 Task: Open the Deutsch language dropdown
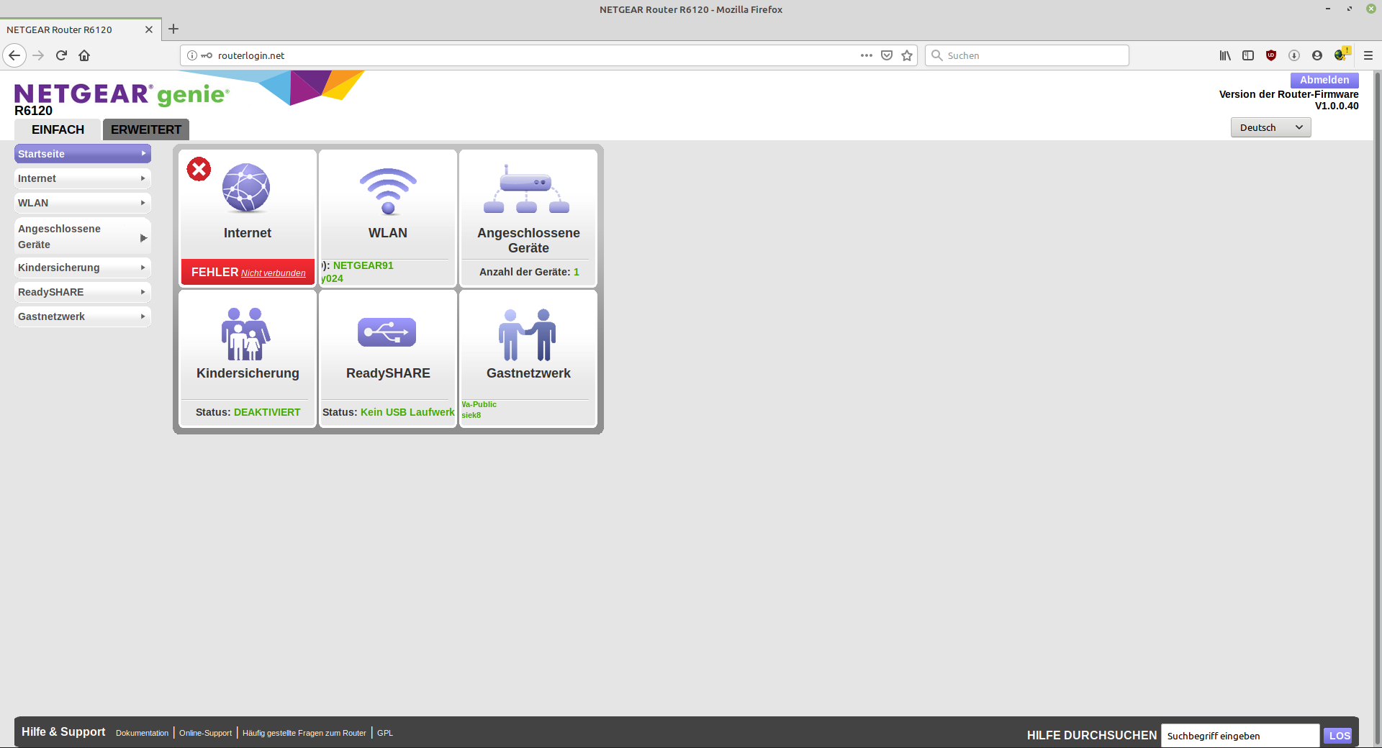(x=1270, y=127)
